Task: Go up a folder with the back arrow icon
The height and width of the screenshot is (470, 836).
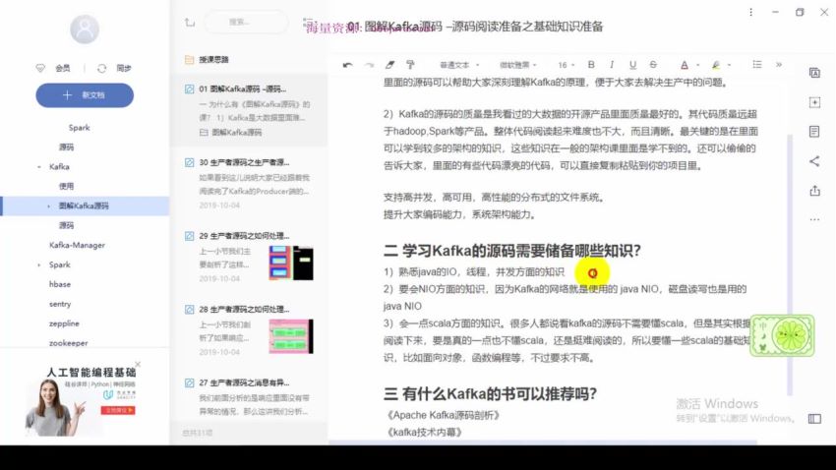Action: click(190, 23)
